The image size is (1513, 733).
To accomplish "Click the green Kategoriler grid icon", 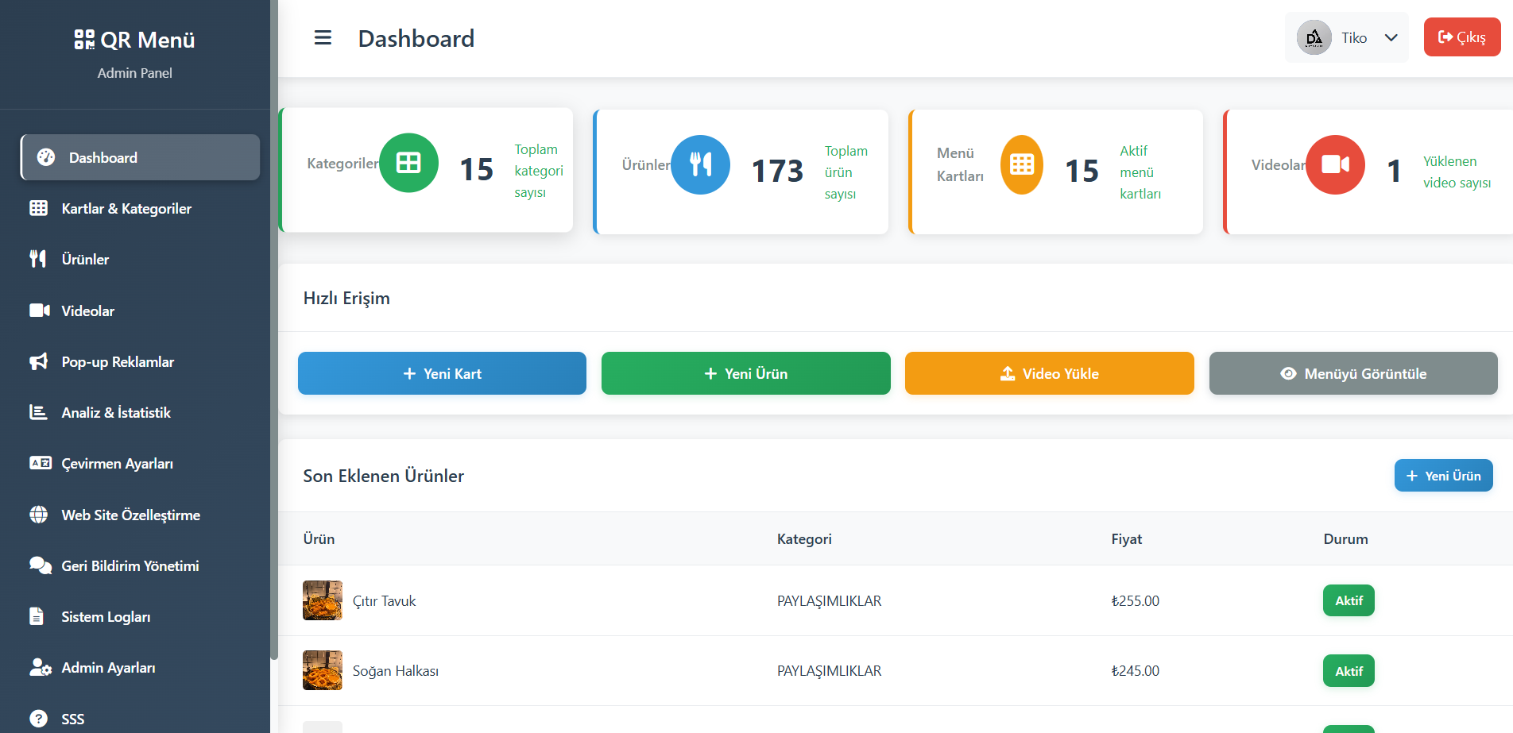I will 408,163.
